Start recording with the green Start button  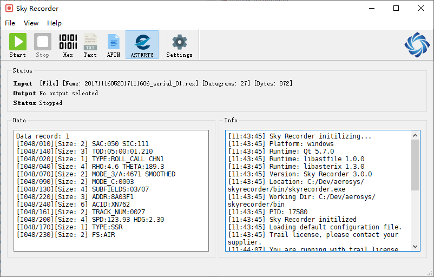click(x=18, y=45)
